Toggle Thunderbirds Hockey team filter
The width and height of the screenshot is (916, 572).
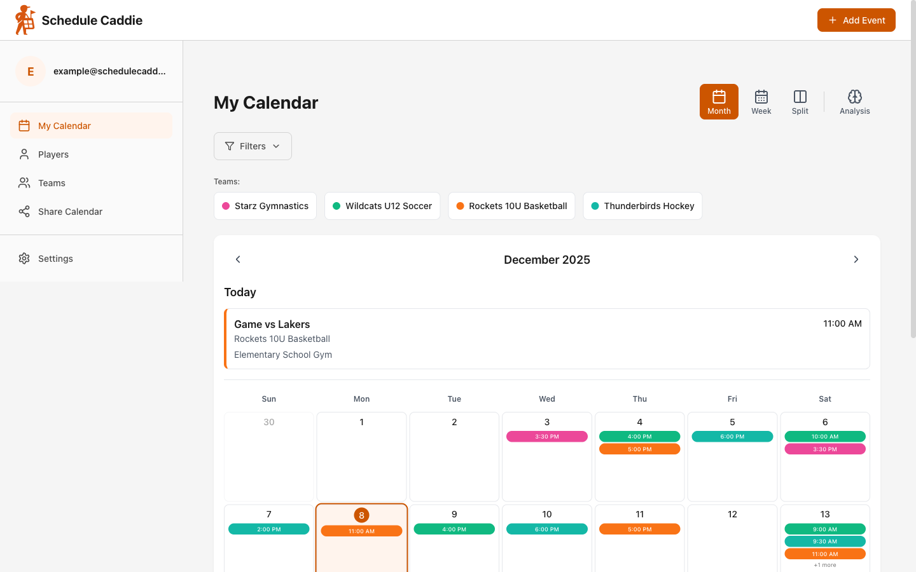pos(642,206)
